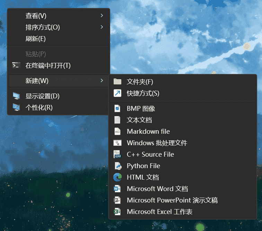Create a new 文本文档
The image size is (262, 231).
coord(139,120)
